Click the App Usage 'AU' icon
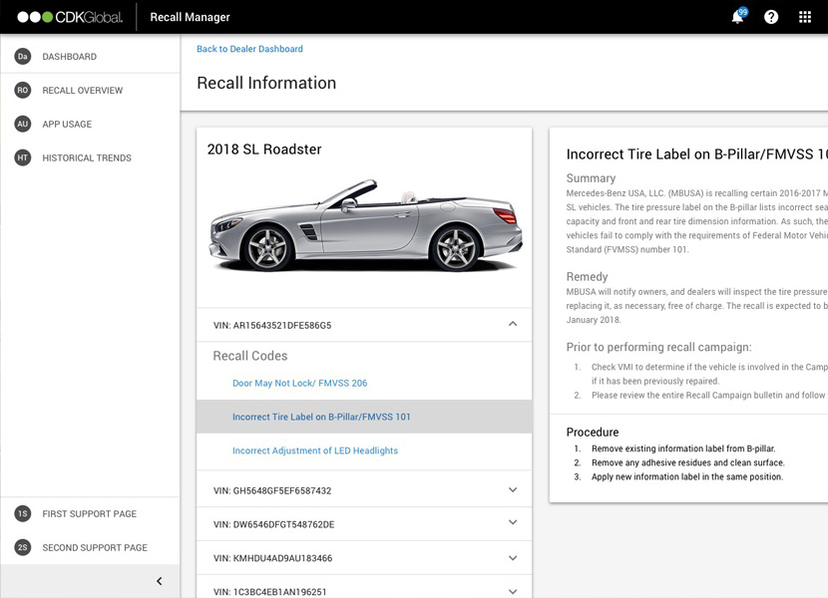 click(23, 124)
